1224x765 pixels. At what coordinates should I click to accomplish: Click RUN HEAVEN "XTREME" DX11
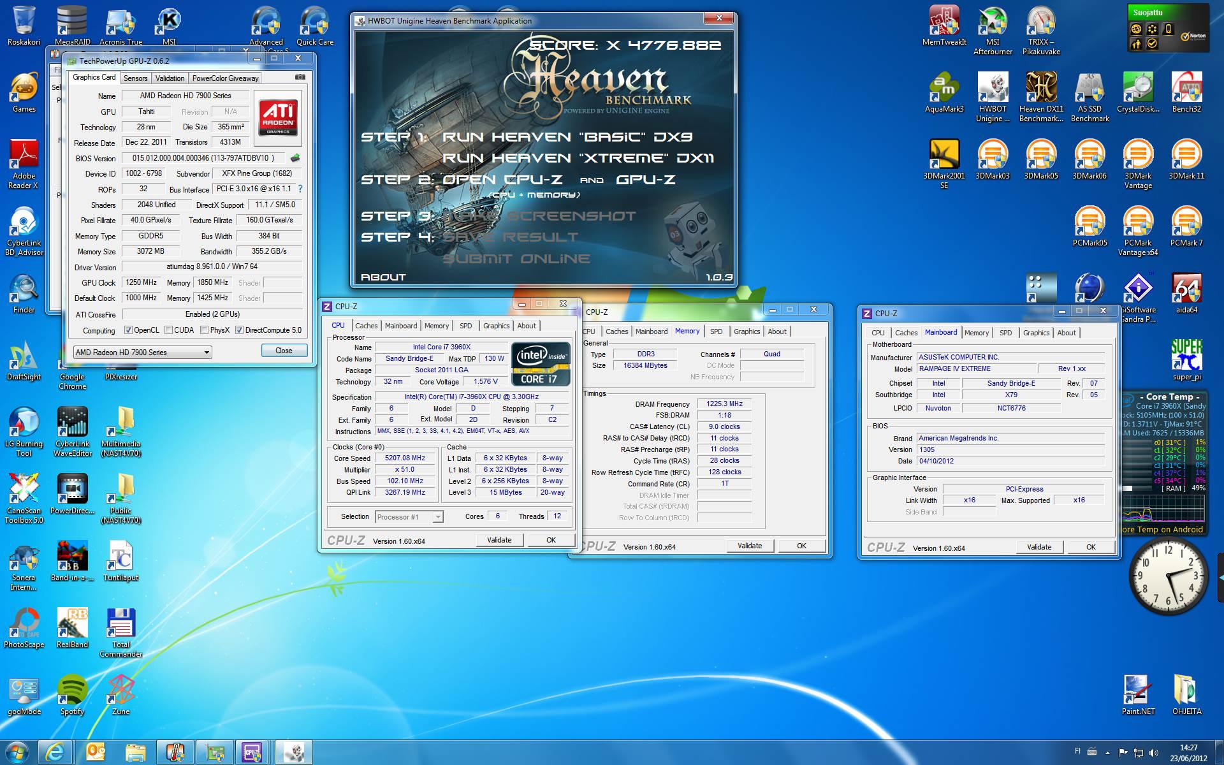578,158
